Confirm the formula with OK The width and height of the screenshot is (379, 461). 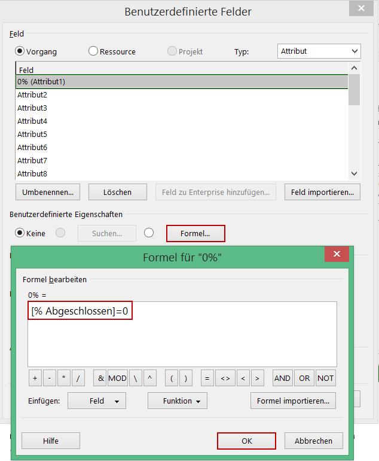(x=246, y=441)
